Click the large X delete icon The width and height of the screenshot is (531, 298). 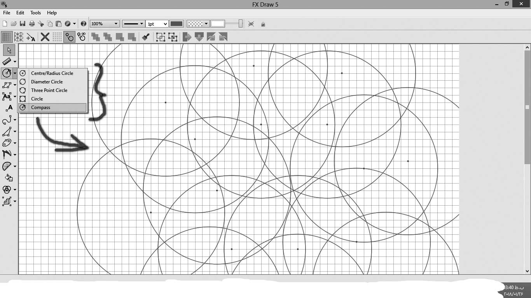coord(45,37)
